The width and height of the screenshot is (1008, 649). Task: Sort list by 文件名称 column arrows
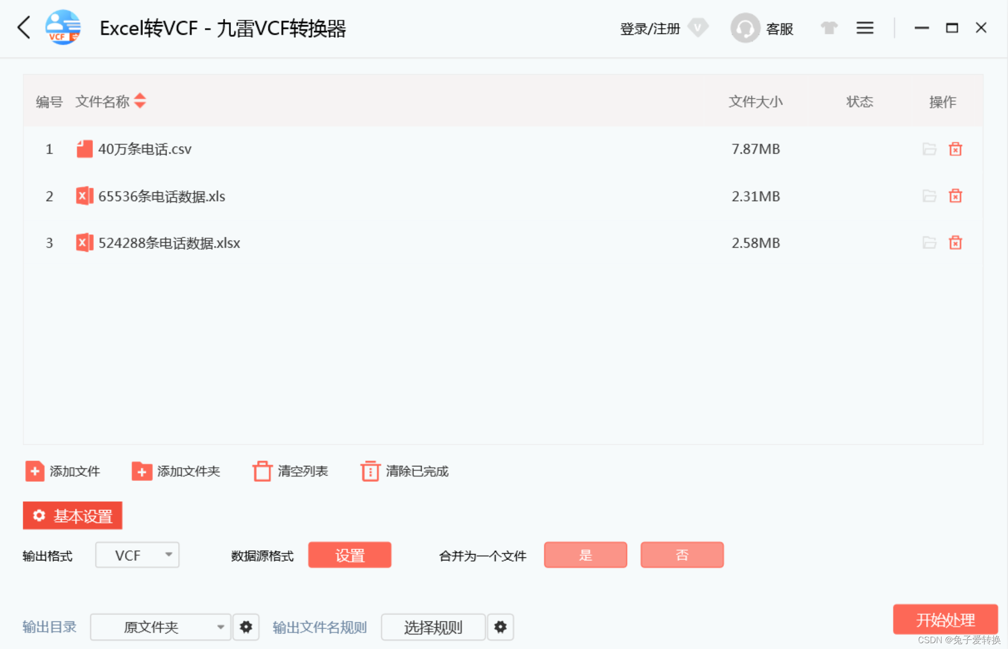140,101
